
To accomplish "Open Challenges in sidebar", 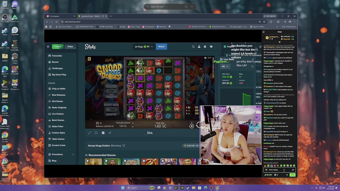I will 57,68.
